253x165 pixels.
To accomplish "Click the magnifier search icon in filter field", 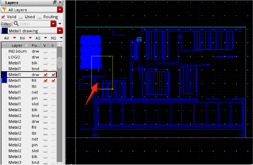I will [16, 24].
